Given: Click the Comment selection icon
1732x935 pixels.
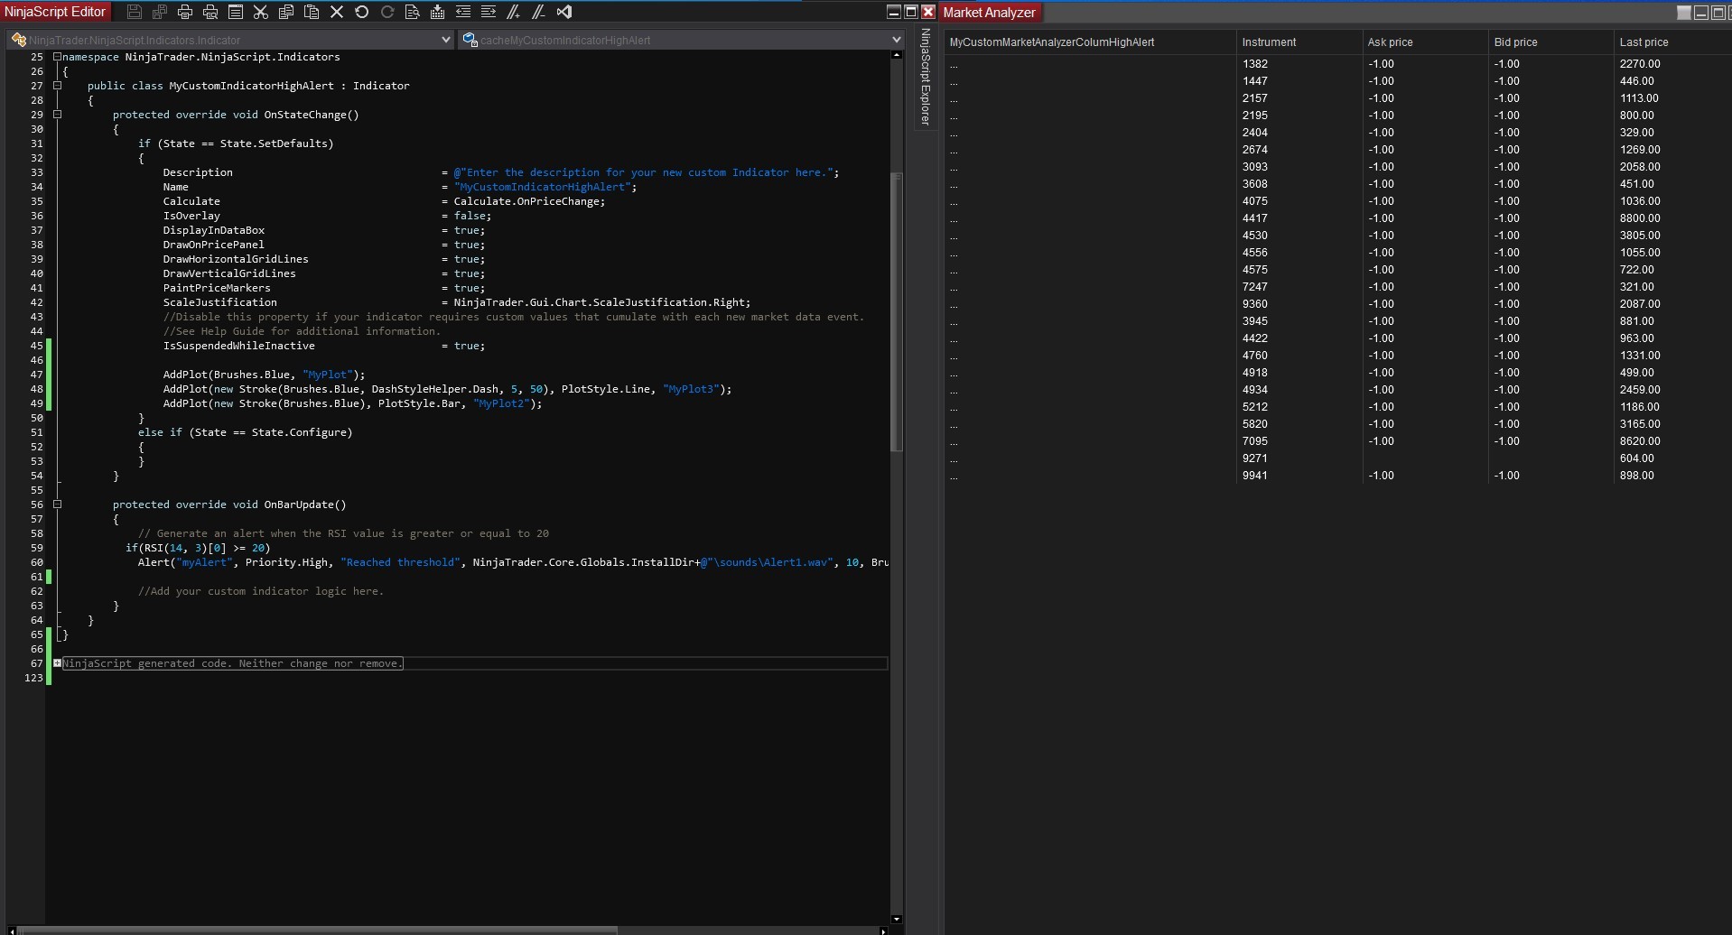Looking at the screenshot, I should [514, 12].
